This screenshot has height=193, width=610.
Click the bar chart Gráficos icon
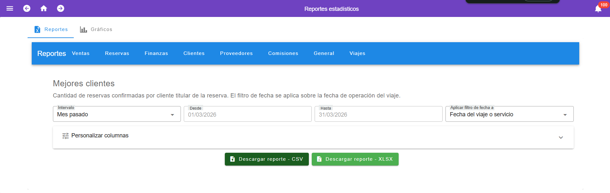tap(83, 29)
